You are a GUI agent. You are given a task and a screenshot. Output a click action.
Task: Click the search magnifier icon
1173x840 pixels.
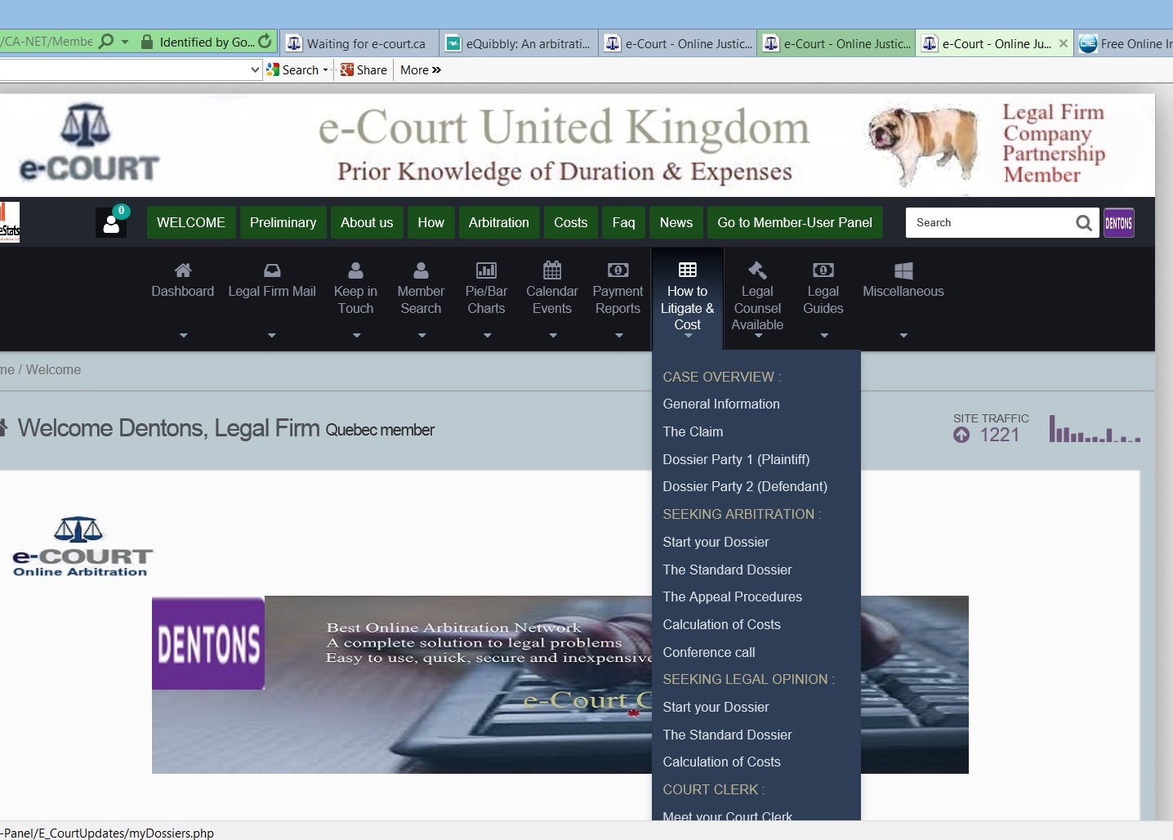pyautogui.click(x=1083, y=223)
